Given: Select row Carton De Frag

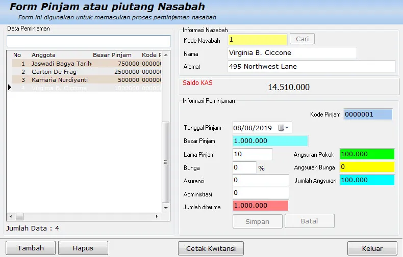Looking at the screenshot, I should click(x=87, y=72).
